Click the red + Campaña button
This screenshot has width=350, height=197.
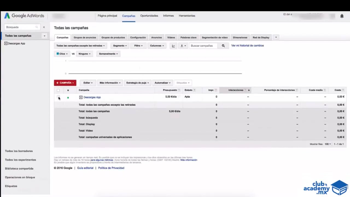coord(65,83)
